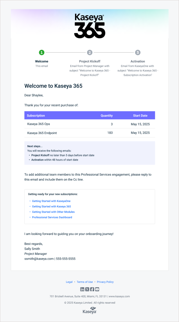Click the 2025 Kaseya Limited copyright line
Screen dimensions: 179x322
click(90, 303)
